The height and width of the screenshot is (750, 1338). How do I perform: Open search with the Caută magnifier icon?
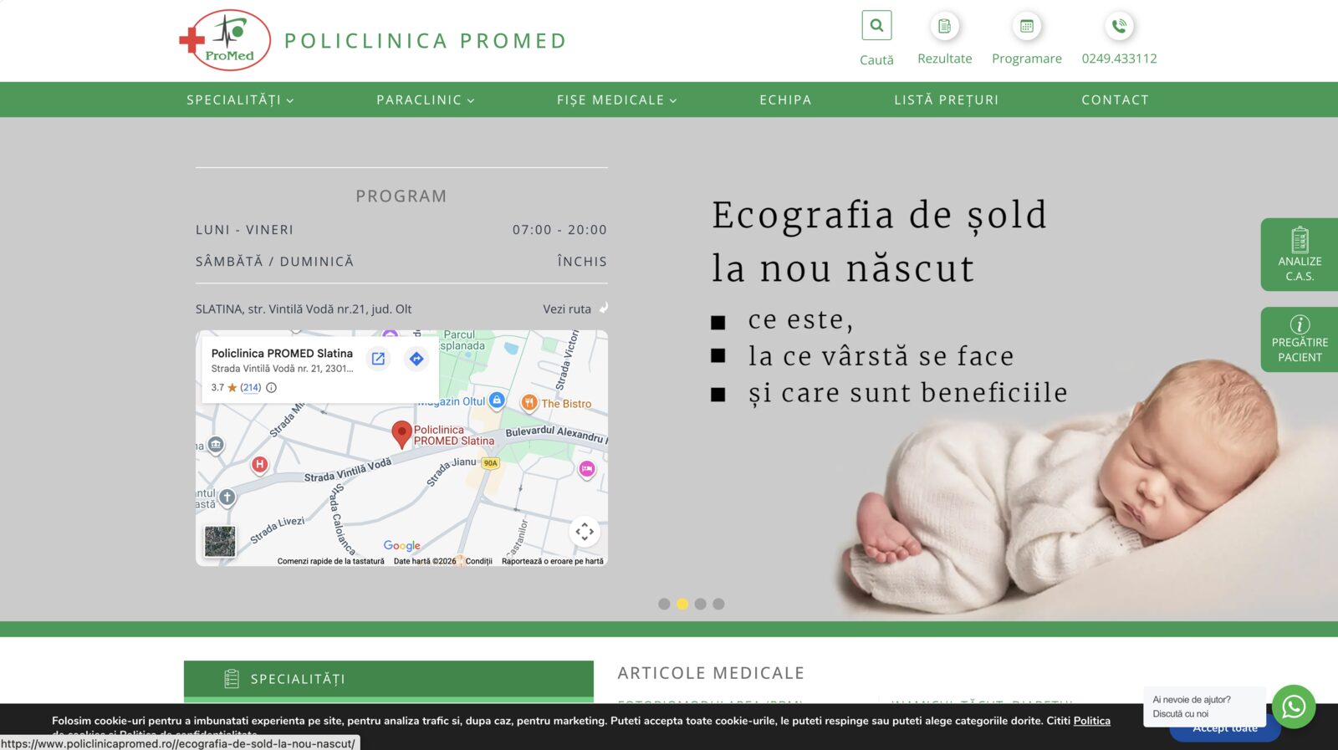point(876,25)
